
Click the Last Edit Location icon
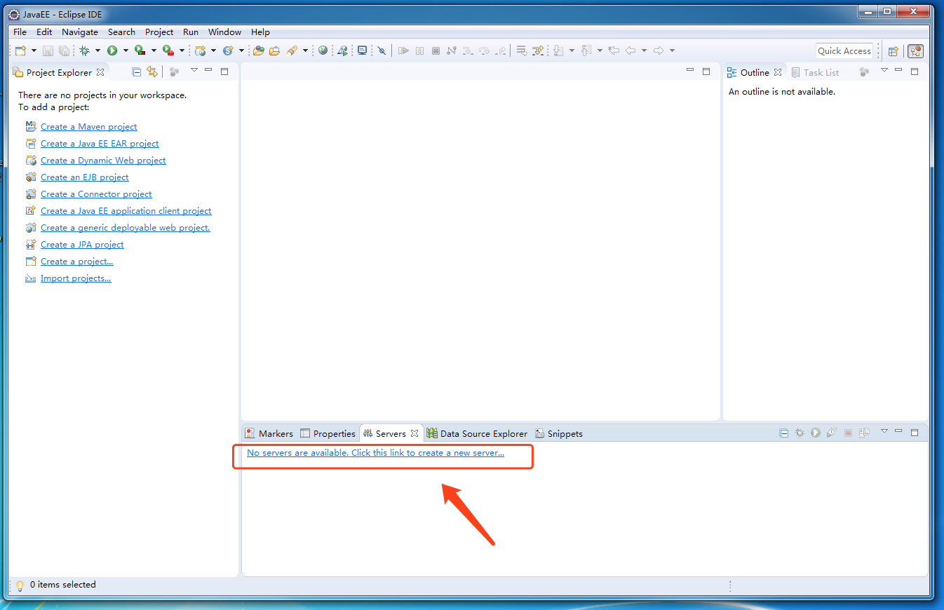614,50
